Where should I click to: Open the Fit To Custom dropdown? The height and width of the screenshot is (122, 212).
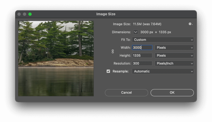(163, 40)
